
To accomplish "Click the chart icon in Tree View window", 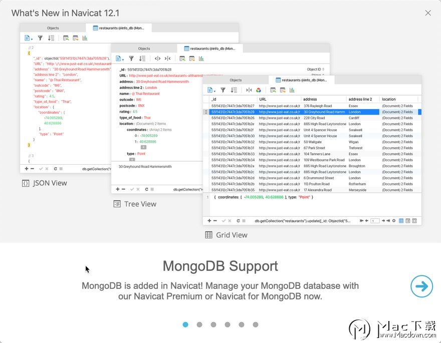I will tap(201, 59).
